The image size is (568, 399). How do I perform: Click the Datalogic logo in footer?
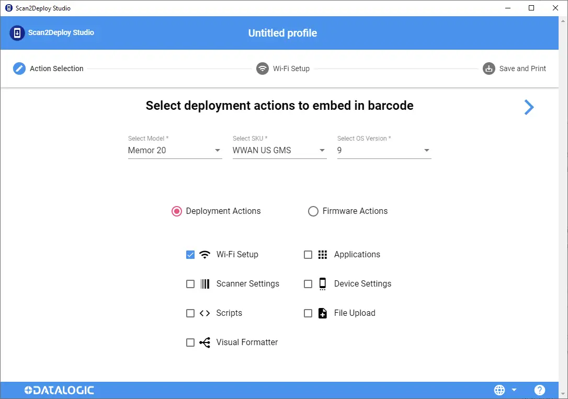point(59,390)
